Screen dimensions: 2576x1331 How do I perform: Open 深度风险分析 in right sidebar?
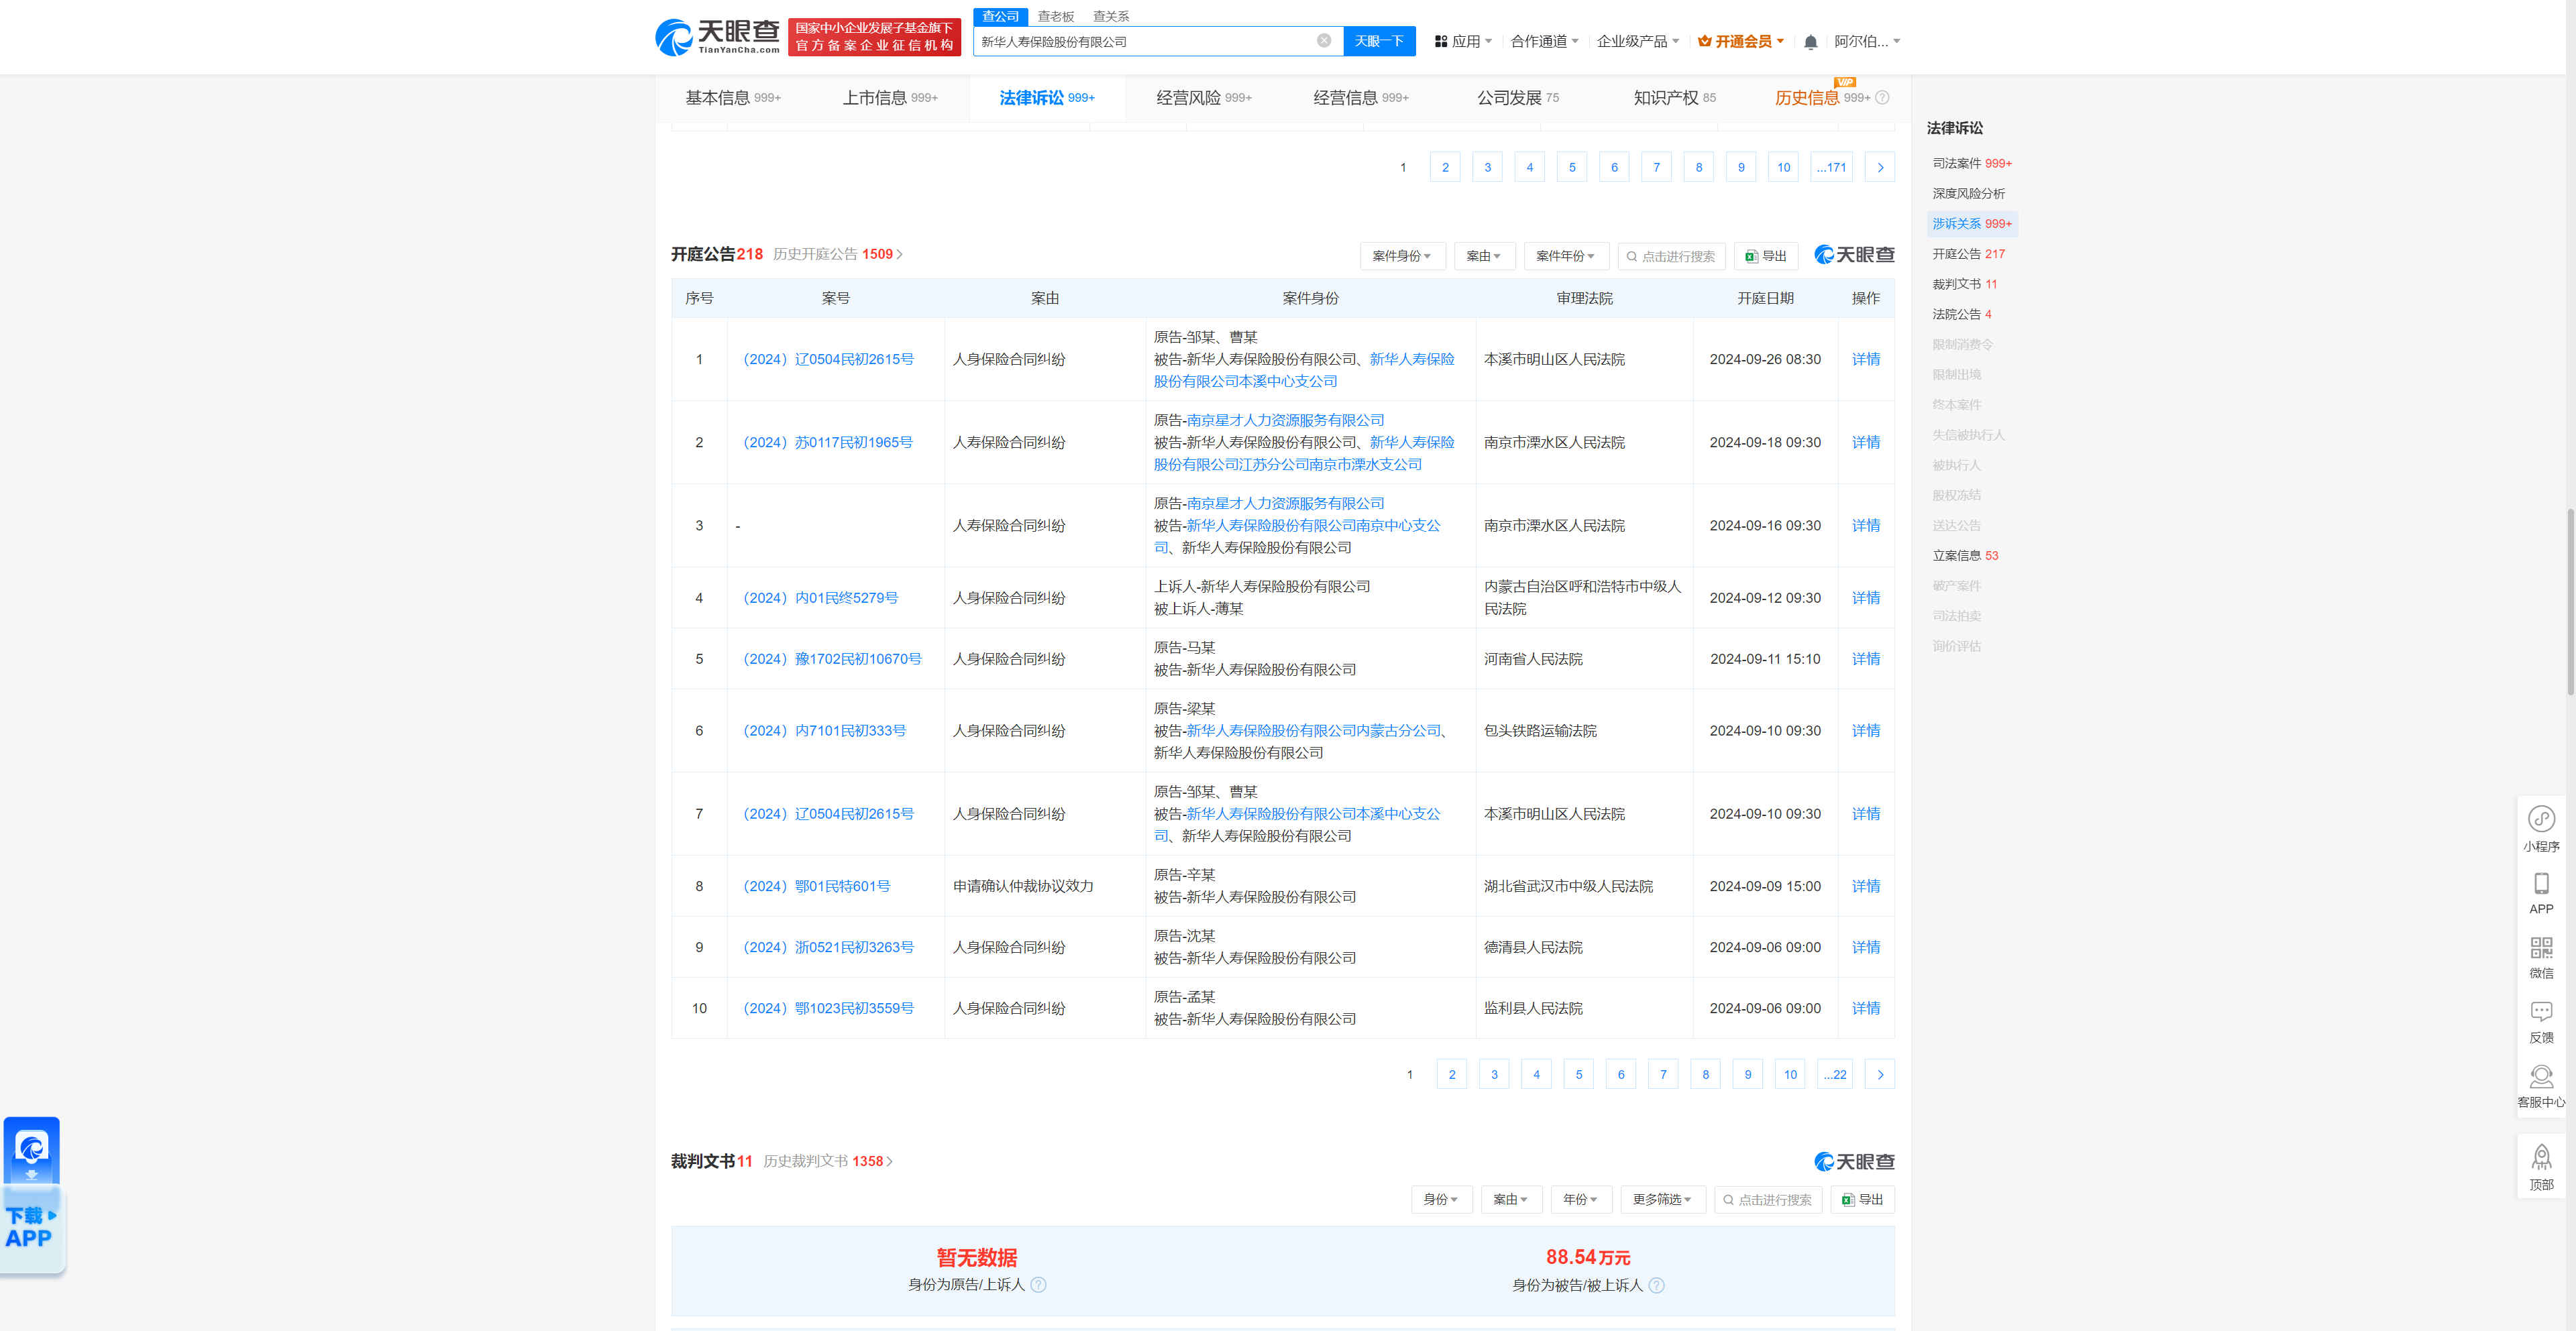[x=1968, y=193]
